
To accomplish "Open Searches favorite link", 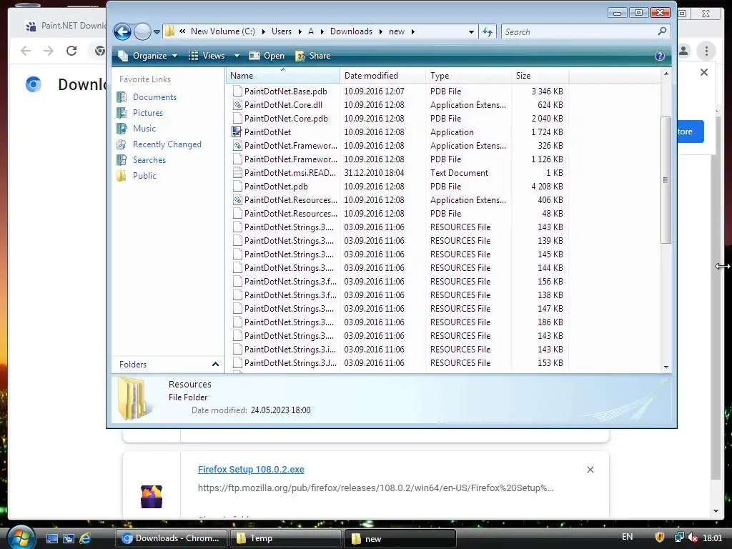I will click(149, 160).
